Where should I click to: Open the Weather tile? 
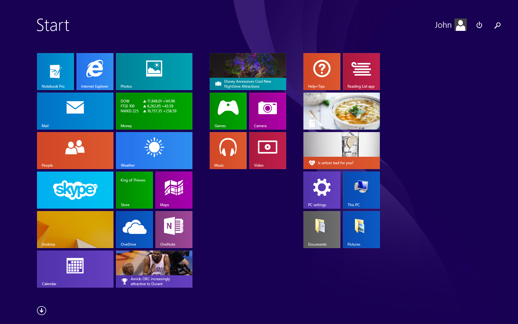[154, 151]
